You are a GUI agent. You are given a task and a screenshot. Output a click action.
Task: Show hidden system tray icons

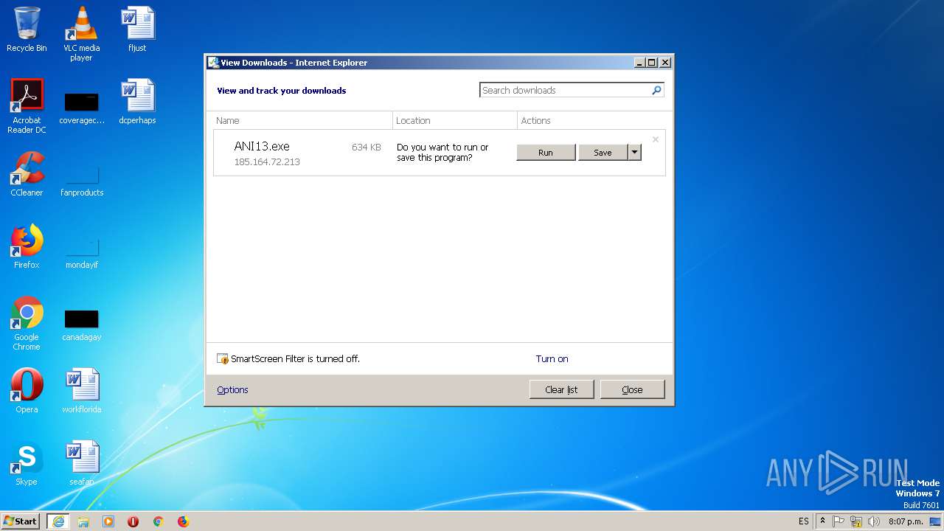[822, 521]
